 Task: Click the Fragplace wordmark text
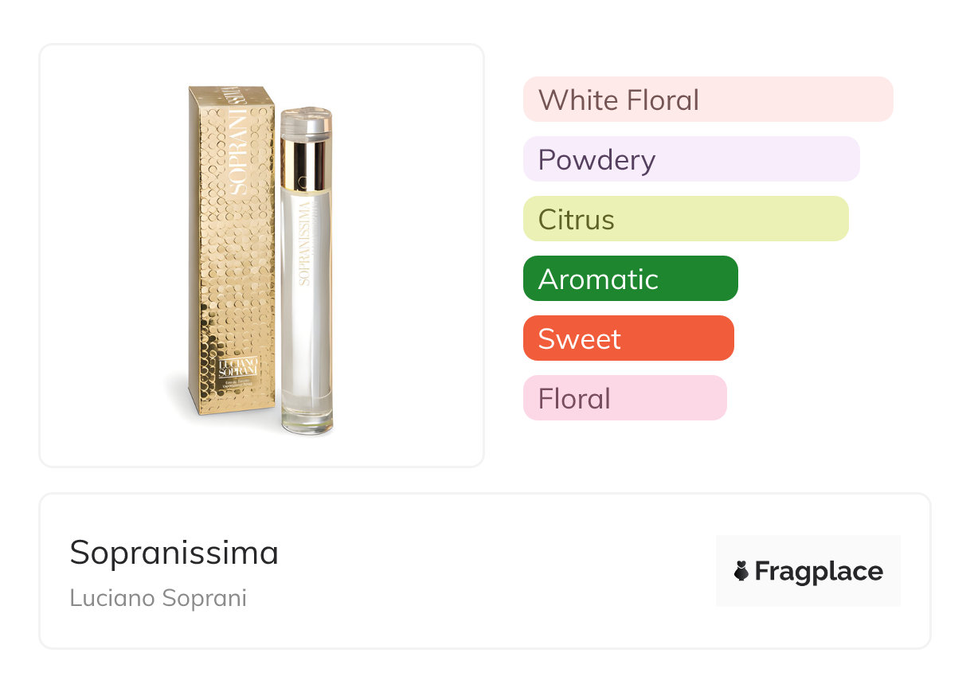819,571
